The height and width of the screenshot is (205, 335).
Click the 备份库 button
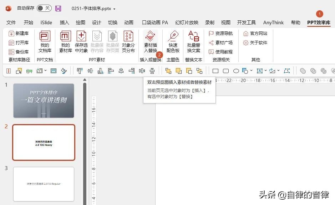click(x=19, y=52)
